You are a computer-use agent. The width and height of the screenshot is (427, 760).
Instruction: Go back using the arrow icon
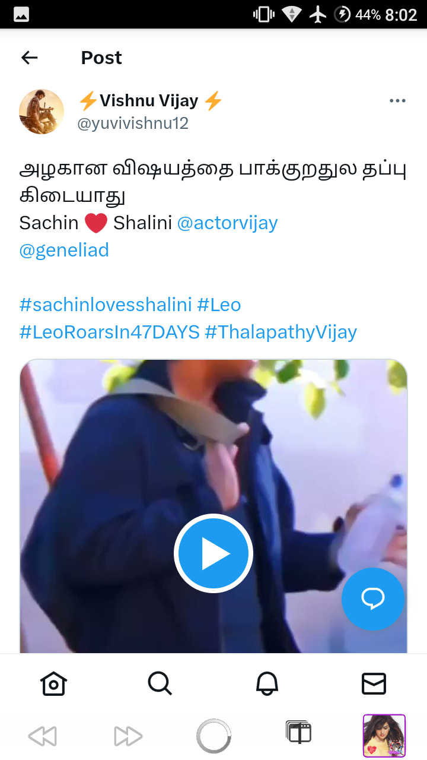(29, 58)
